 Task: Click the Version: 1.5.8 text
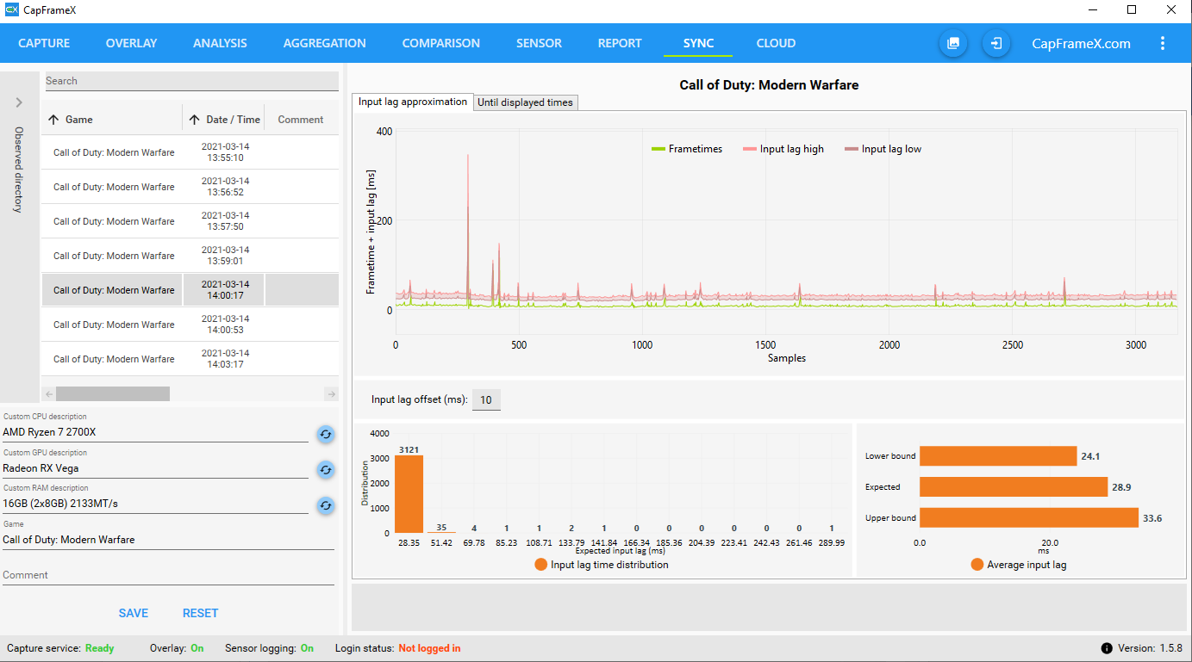pos(1150,648)
